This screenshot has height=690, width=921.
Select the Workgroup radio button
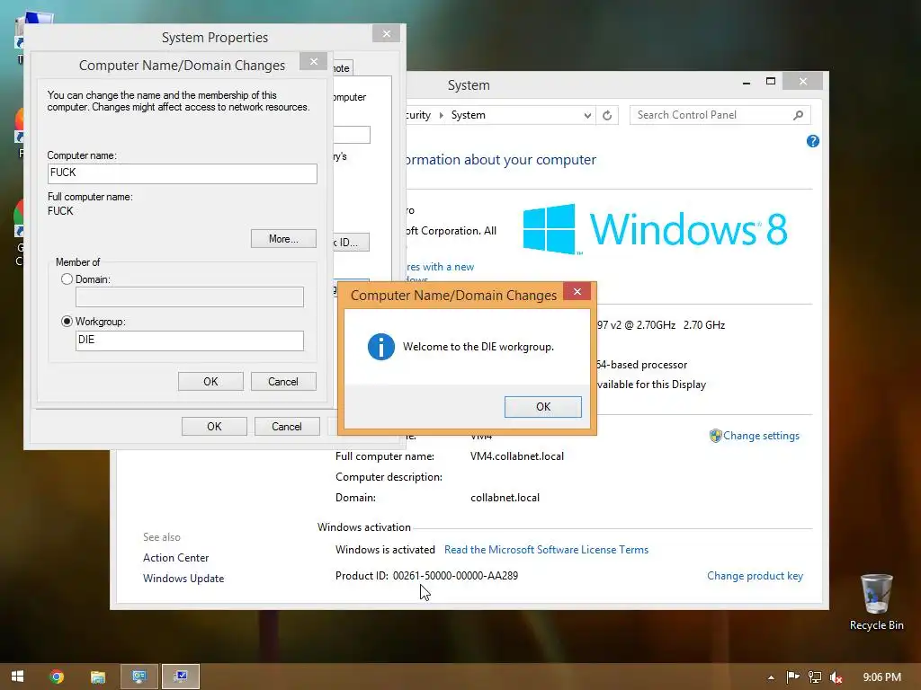[x=67, y=322]
